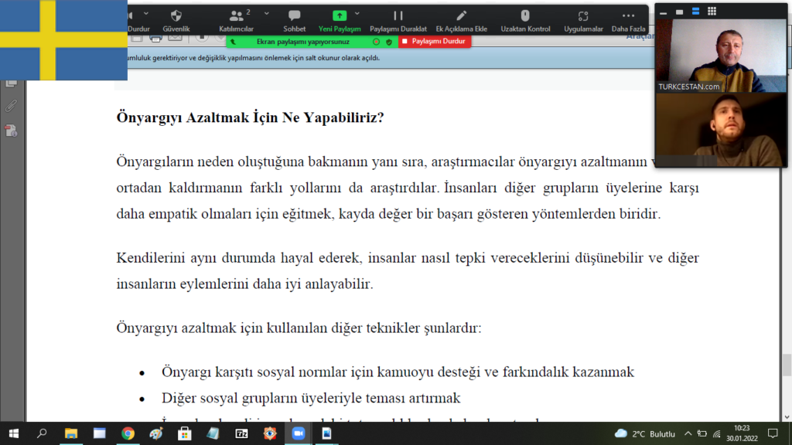The height and width of the screenshot is (445, 792).
Task: Show hidden system tray icons
Action: pos(688,434)
